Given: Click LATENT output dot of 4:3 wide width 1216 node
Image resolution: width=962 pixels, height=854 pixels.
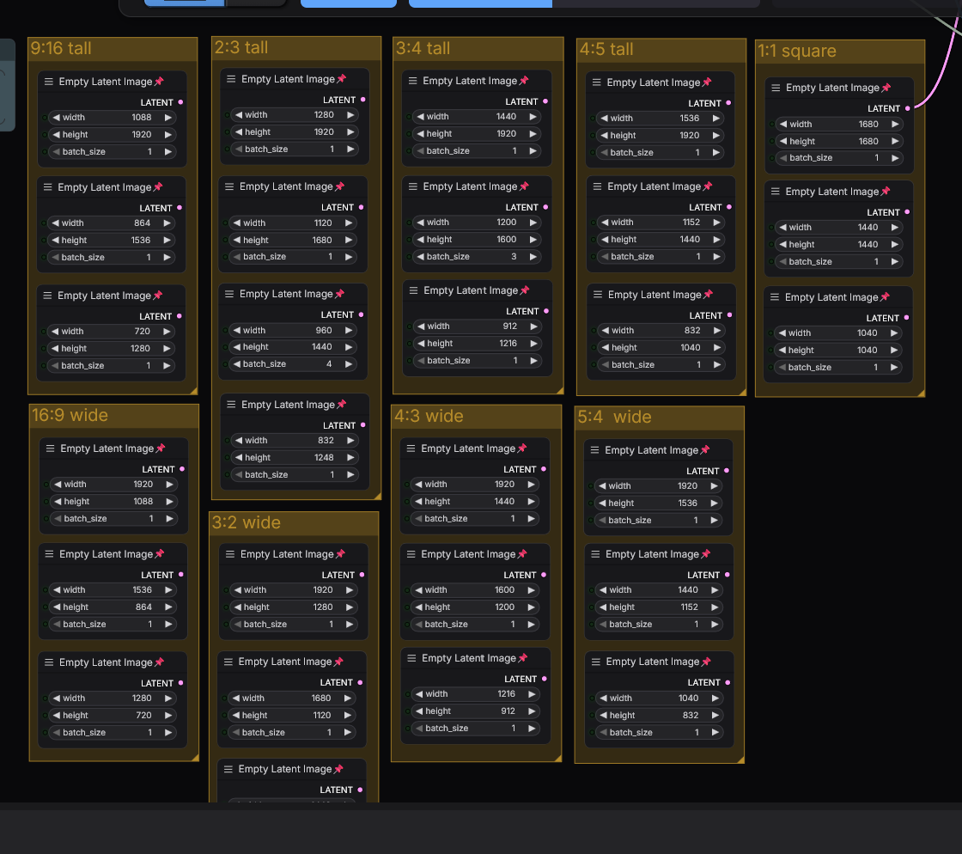Looking at the screenshot, I should pos(545,679).
